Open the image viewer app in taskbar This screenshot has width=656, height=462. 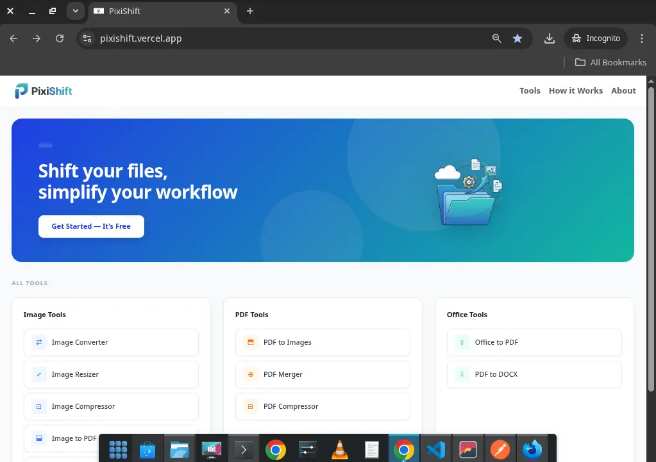pos(467,450)
